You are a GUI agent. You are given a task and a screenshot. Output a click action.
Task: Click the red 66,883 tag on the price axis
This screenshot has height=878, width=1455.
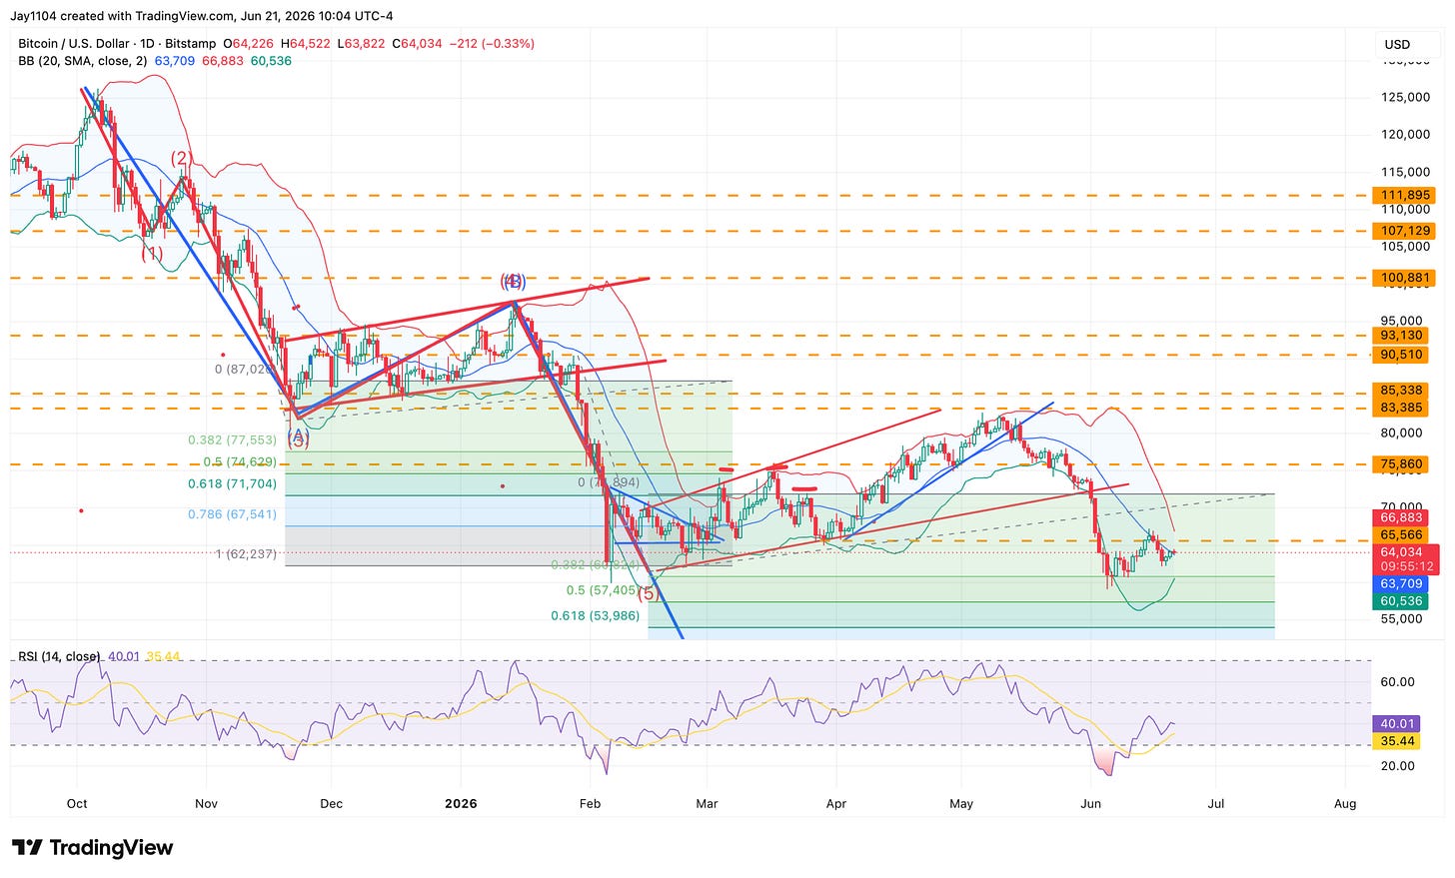pyautogui.click(x=1402, y=517)
